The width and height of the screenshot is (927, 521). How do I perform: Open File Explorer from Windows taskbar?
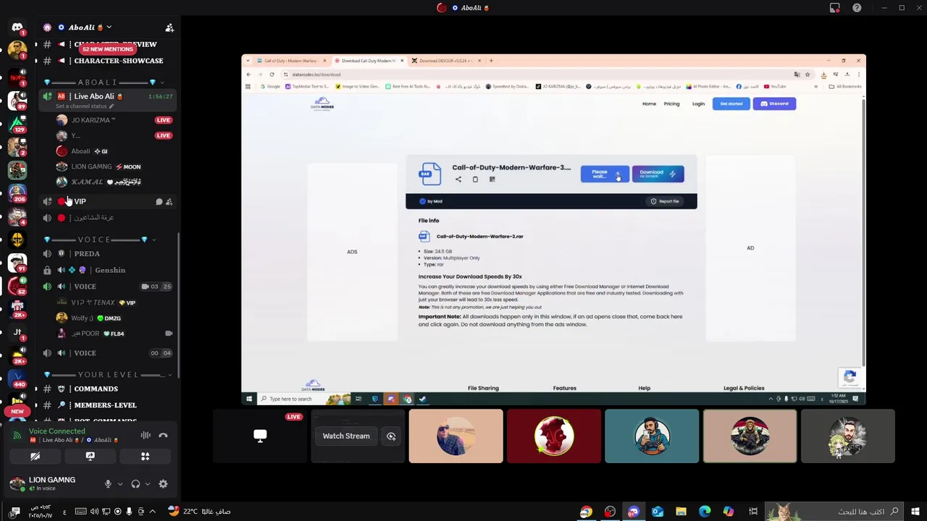(681, 512)
